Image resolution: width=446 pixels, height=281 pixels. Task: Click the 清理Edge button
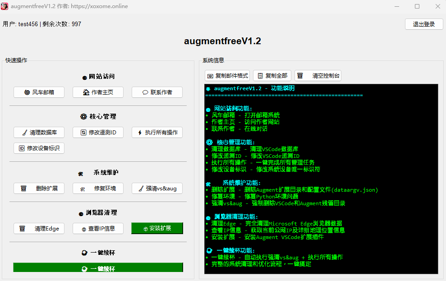[x=39, y=228]
